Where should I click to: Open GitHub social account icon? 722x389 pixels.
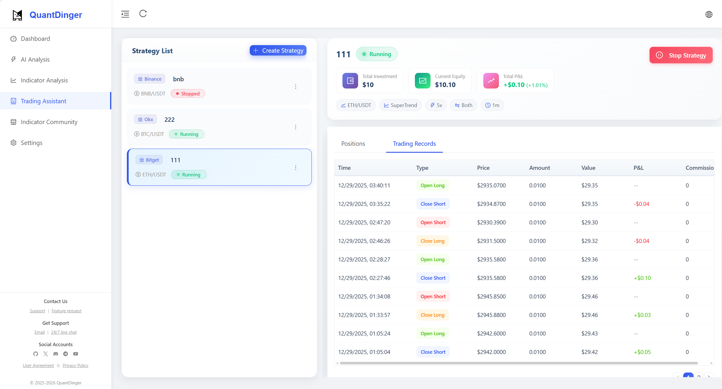point(36,354)
